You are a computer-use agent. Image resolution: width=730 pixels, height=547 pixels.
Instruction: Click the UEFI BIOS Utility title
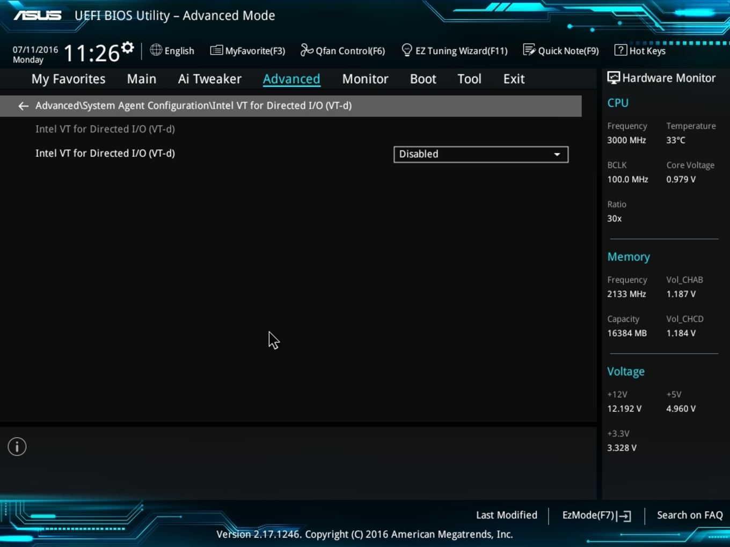click(174, 16)
